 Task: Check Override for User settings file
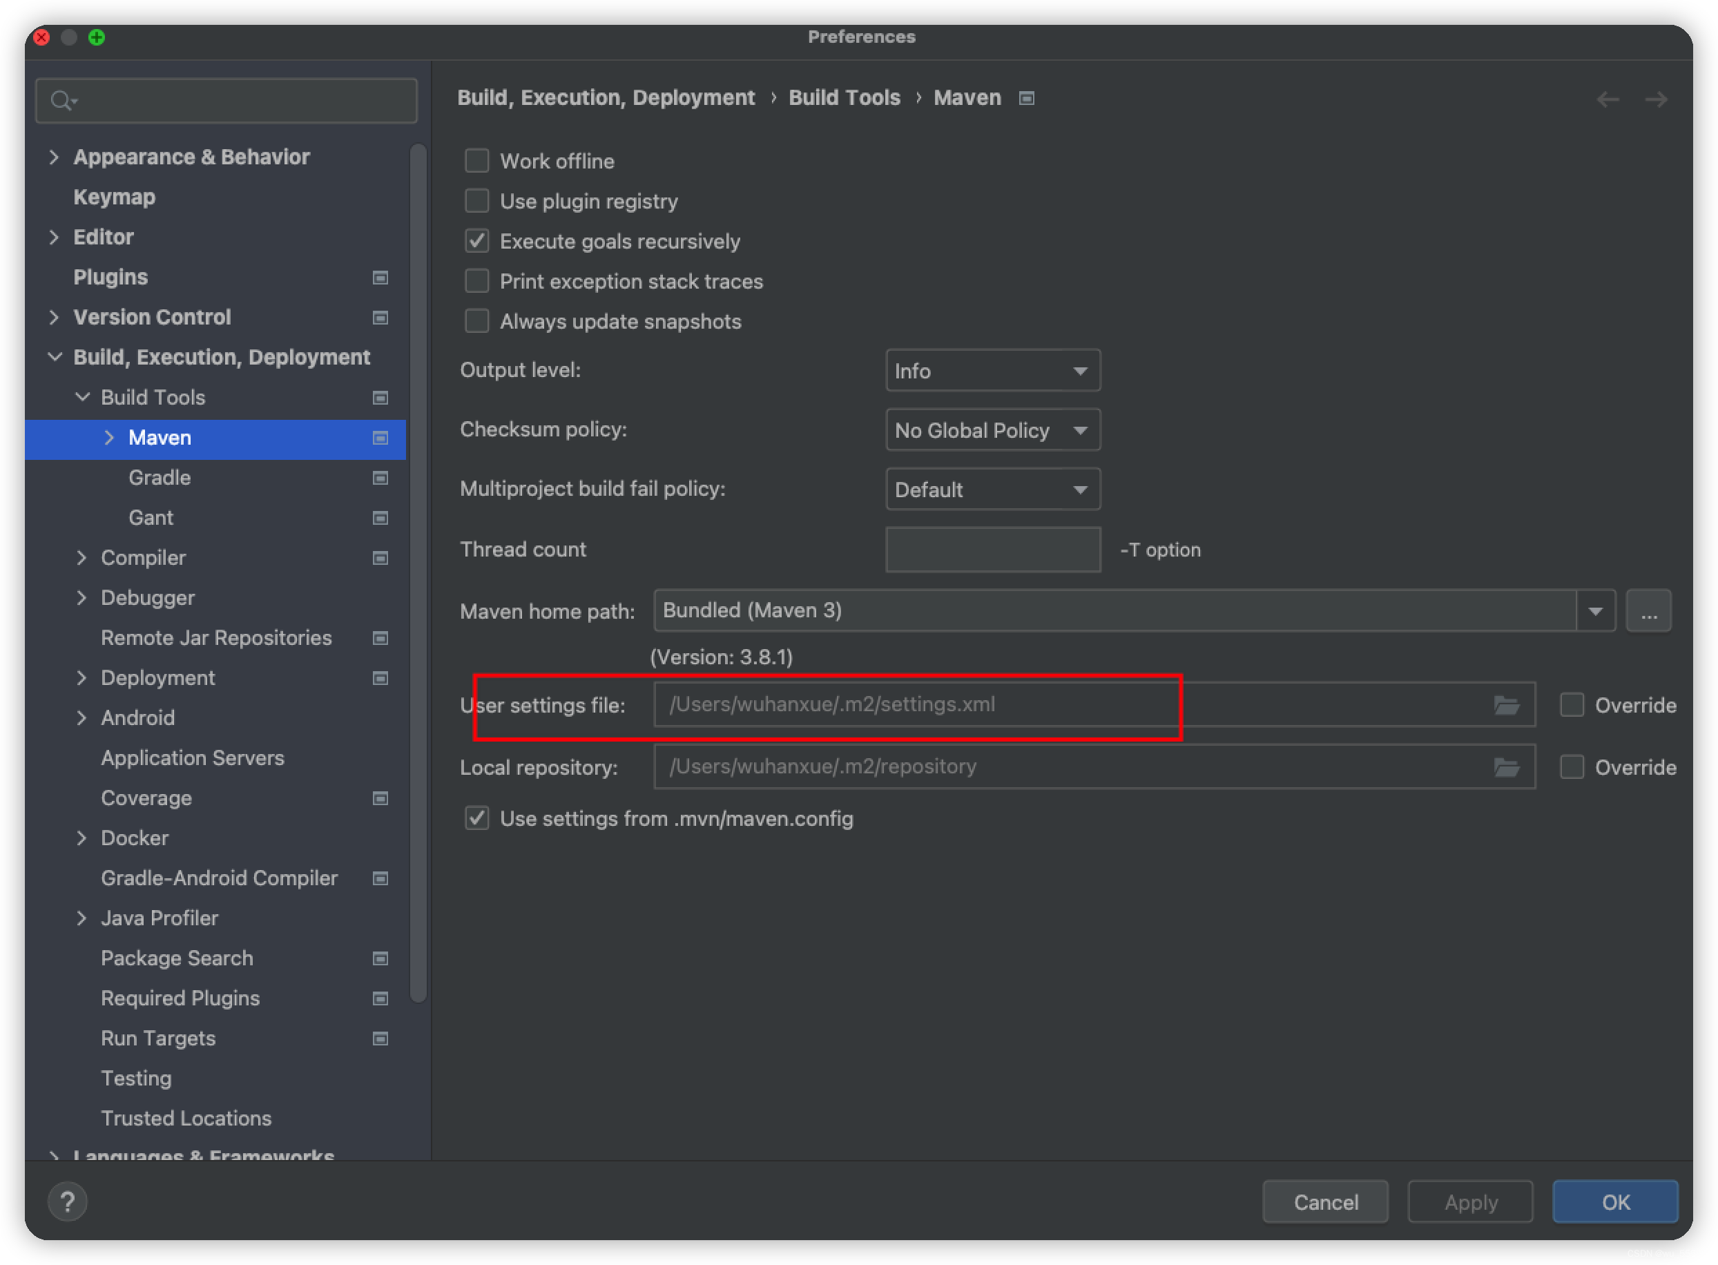pos(1572,704)
